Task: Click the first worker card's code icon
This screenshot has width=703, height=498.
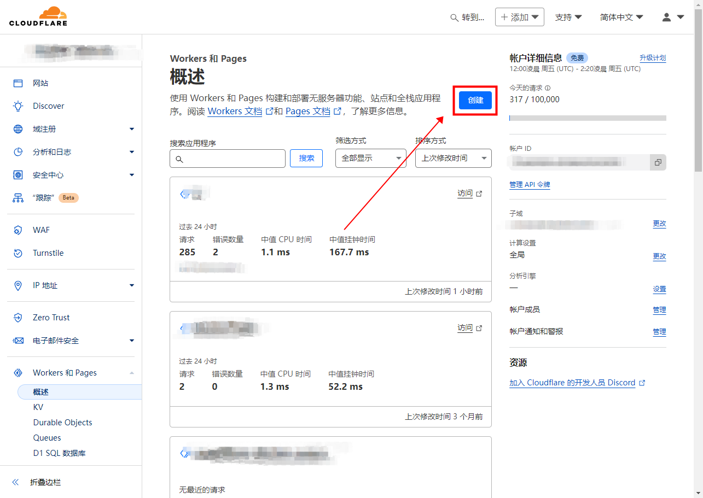Action: [185, 194]
